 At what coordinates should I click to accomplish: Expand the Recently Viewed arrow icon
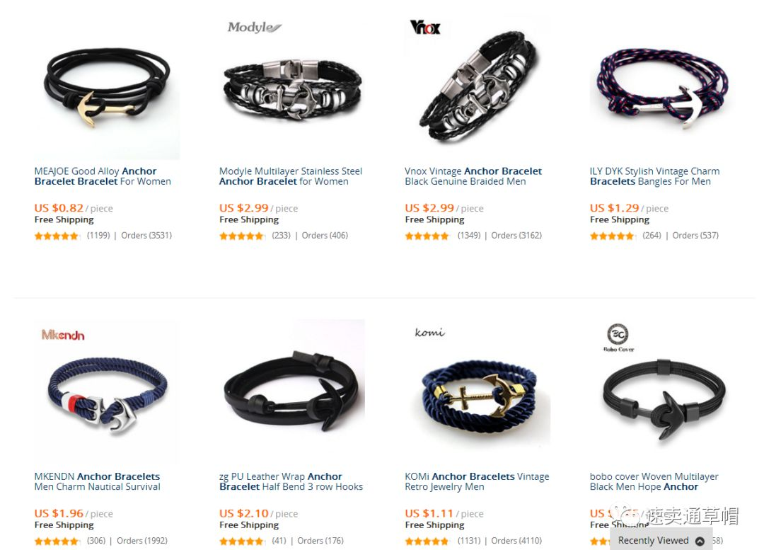(x=700, y=541)
